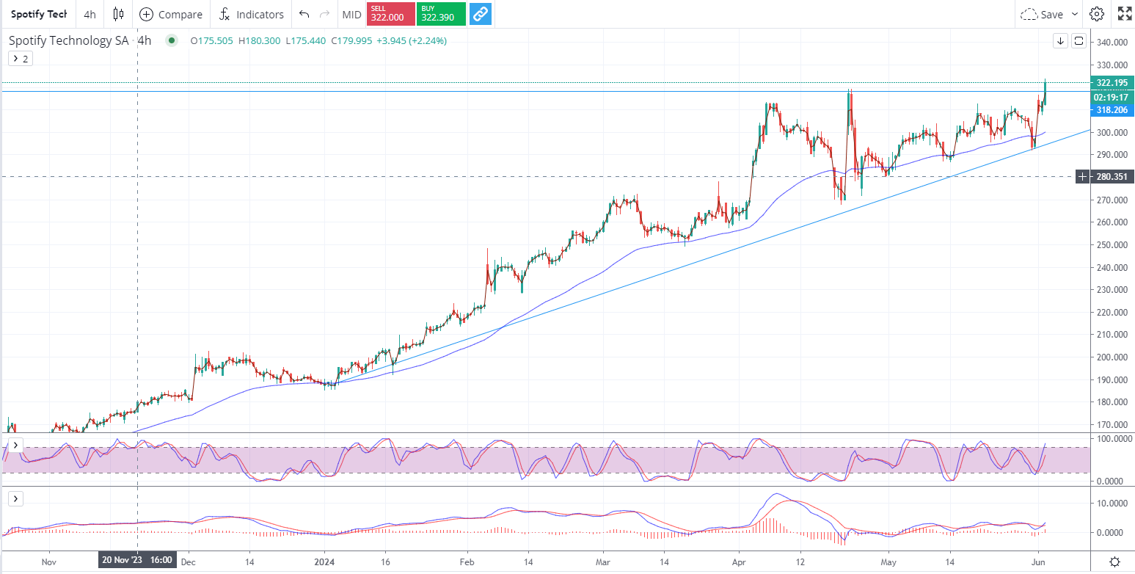This screenshot has width=1135, height=574.
Task: Click the C179.995 close value in the legend
Action: click(351, 41)
